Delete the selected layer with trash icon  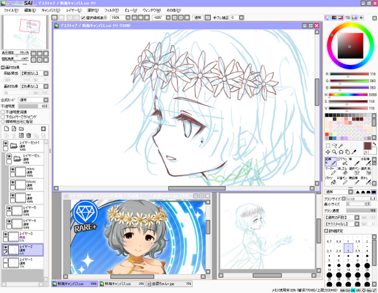(28, 135)
